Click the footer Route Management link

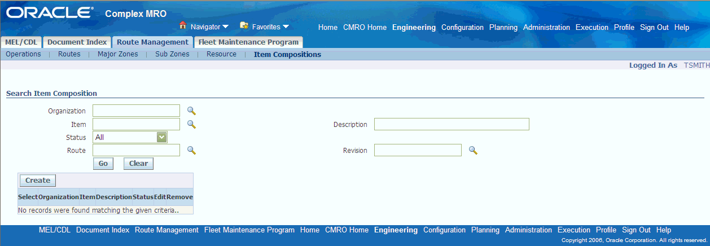[x=166, y=230]
